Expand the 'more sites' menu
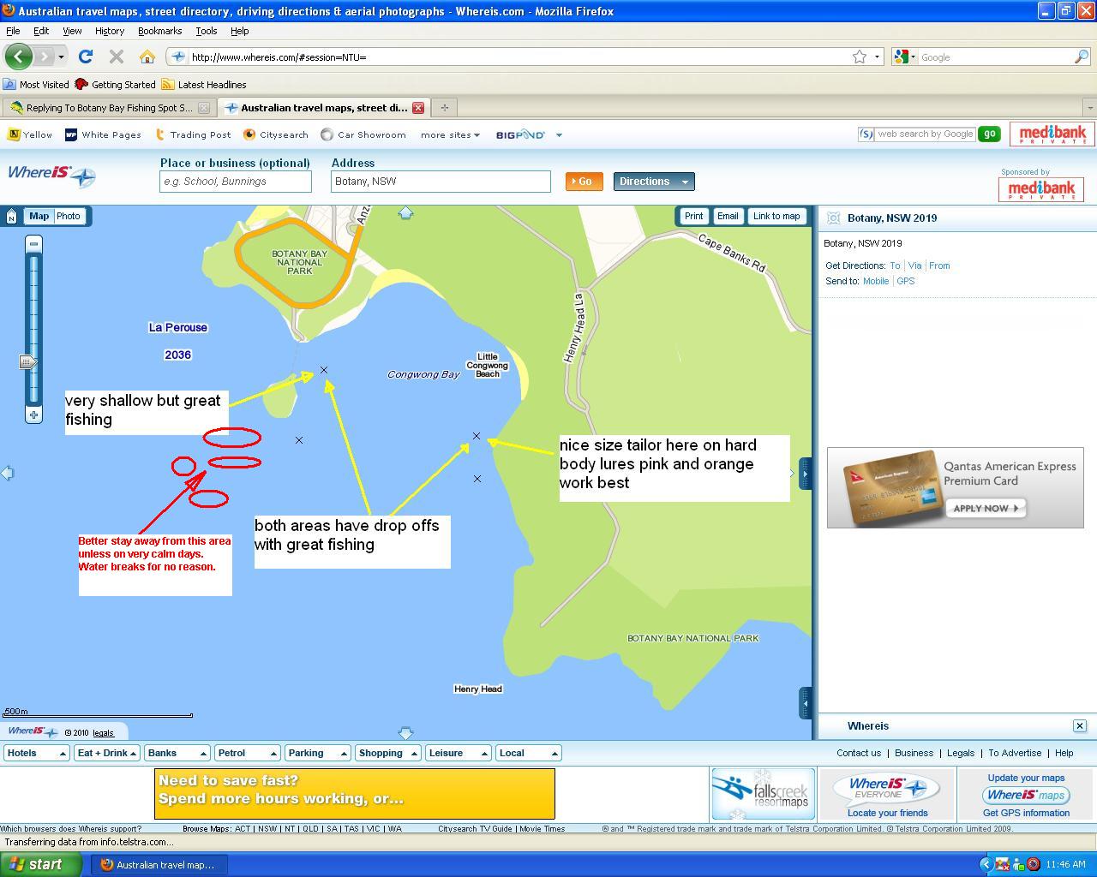1097x877 pixels. (449, 134)
